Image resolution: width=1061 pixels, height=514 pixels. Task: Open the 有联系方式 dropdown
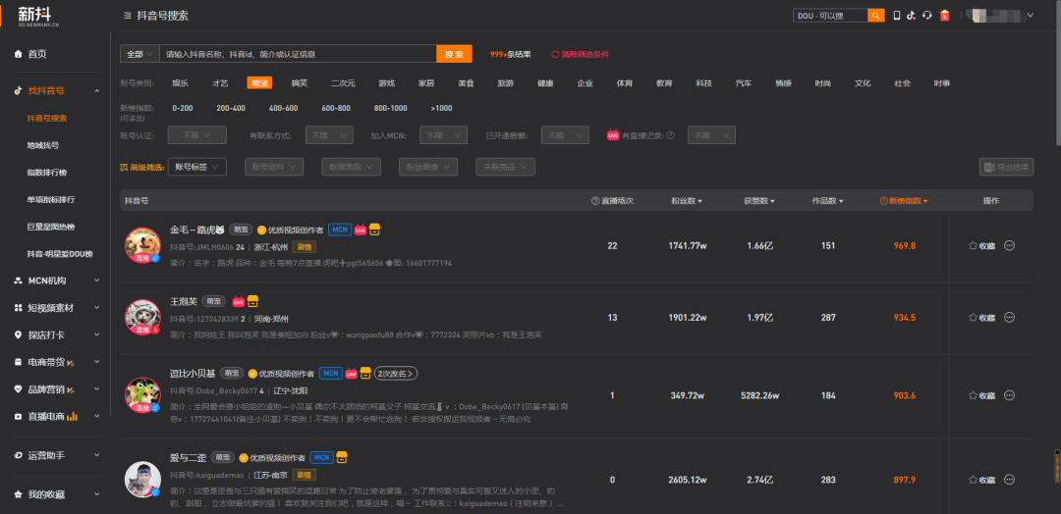[x=329, y=135]
